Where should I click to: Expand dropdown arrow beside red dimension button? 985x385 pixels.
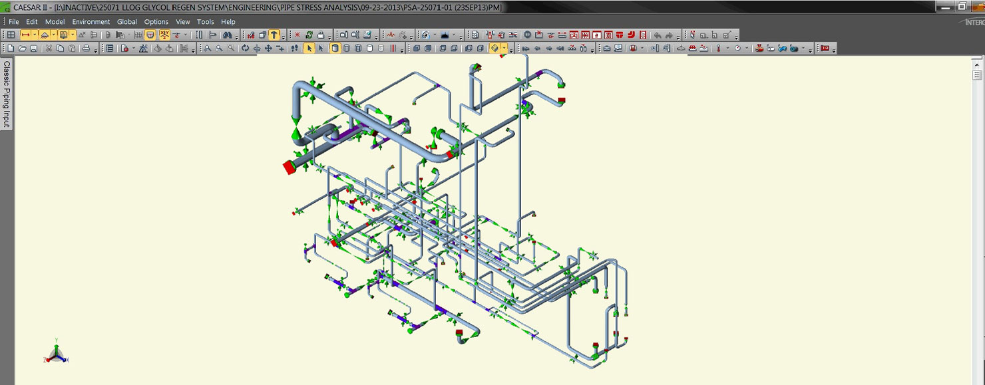coord(35,35)
